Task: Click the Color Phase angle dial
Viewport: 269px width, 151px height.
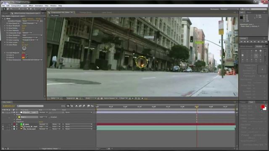Action: click(24, 48)
